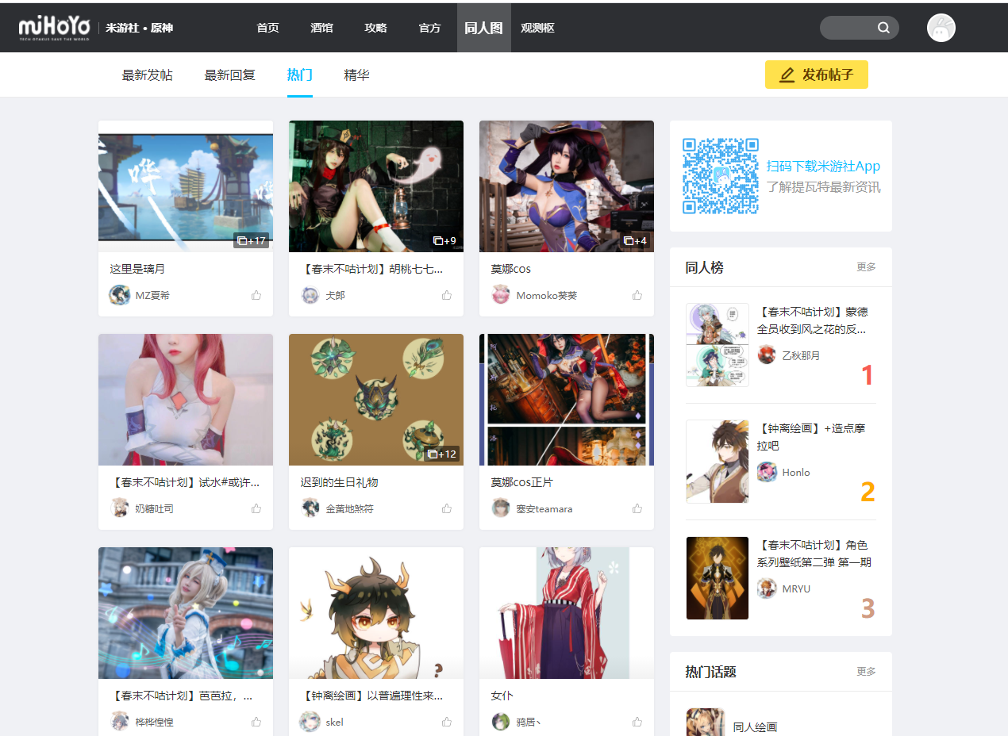
Task: Like the 莫娜cos post by Momoko葵葵
Action: [637, 295]
